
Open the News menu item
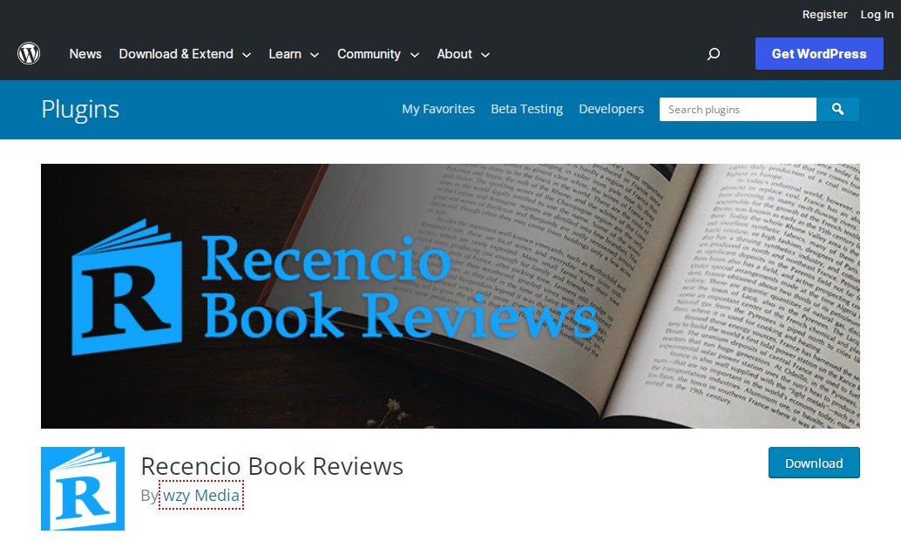85,54
